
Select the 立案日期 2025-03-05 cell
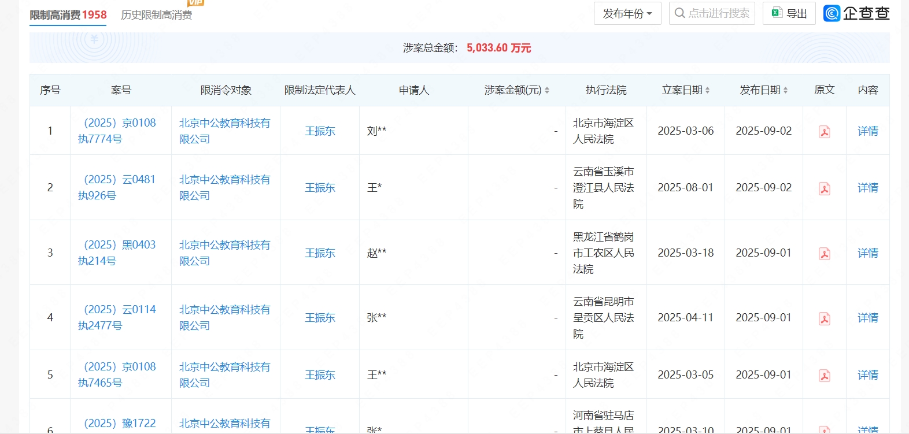coord(686,375)
